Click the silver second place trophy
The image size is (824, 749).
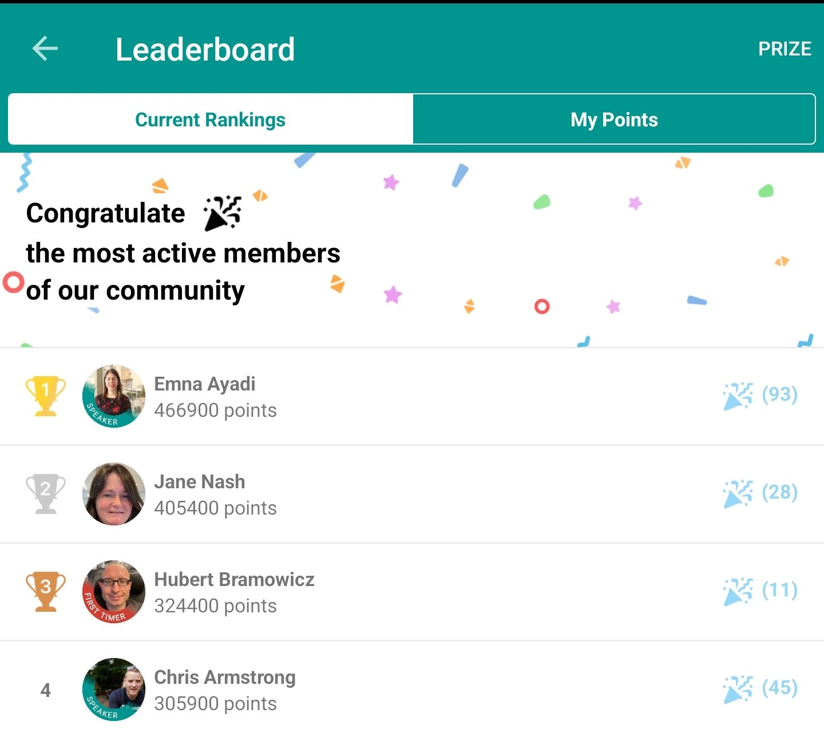coord(46,493)
